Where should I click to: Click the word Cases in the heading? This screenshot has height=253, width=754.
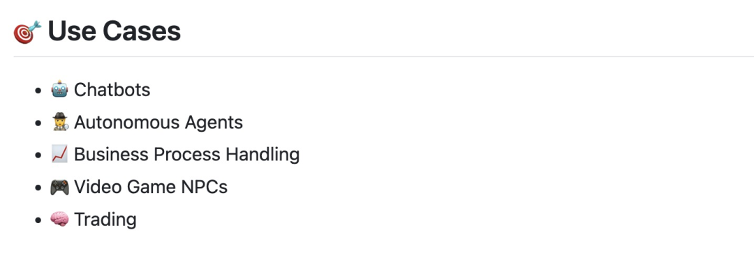pyautogui.click(x=141, y=31)
